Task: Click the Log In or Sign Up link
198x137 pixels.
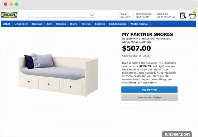Action: coord(166,17)
